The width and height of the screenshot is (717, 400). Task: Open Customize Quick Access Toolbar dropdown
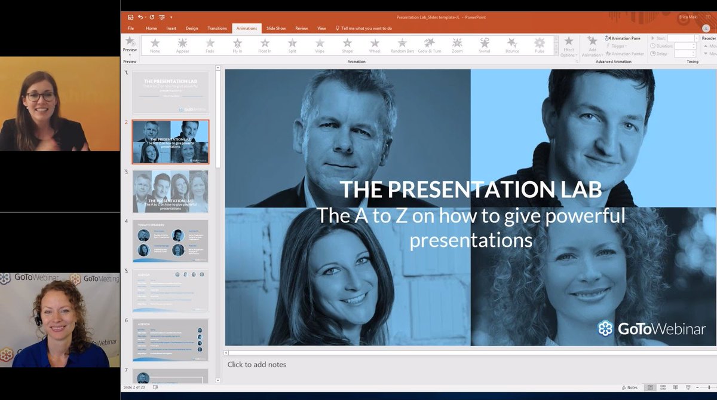171,17
